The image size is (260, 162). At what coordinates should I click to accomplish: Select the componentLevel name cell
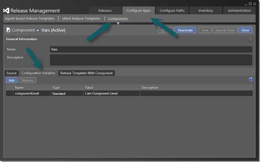[32, 94]
